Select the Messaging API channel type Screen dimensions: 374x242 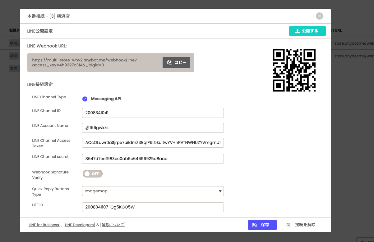click(85, 99)
